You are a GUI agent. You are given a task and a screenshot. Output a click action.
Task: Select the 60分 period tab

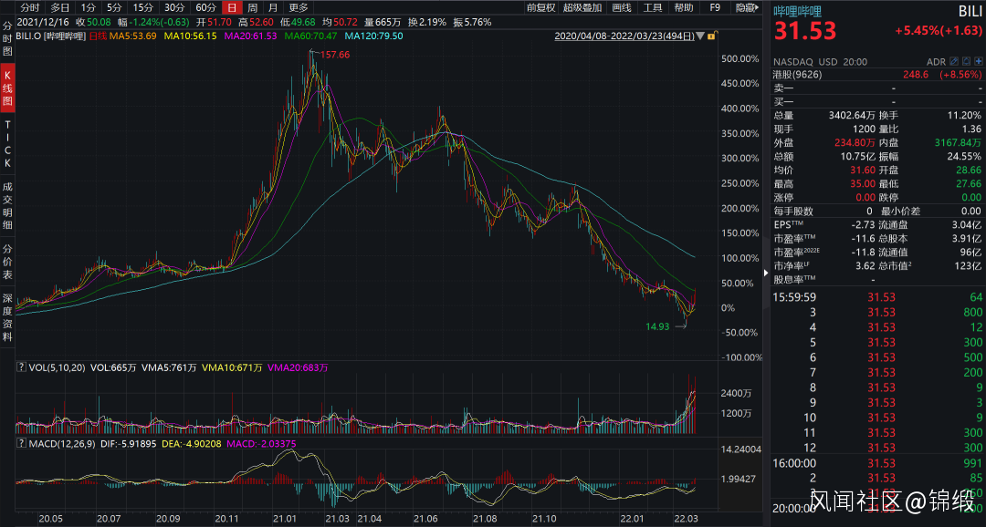pyautogui.click(x=205, y=7)
